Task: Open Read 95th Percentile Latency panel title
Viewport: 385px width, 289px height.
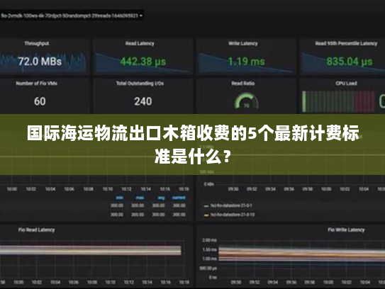Action: pos(346,44)
